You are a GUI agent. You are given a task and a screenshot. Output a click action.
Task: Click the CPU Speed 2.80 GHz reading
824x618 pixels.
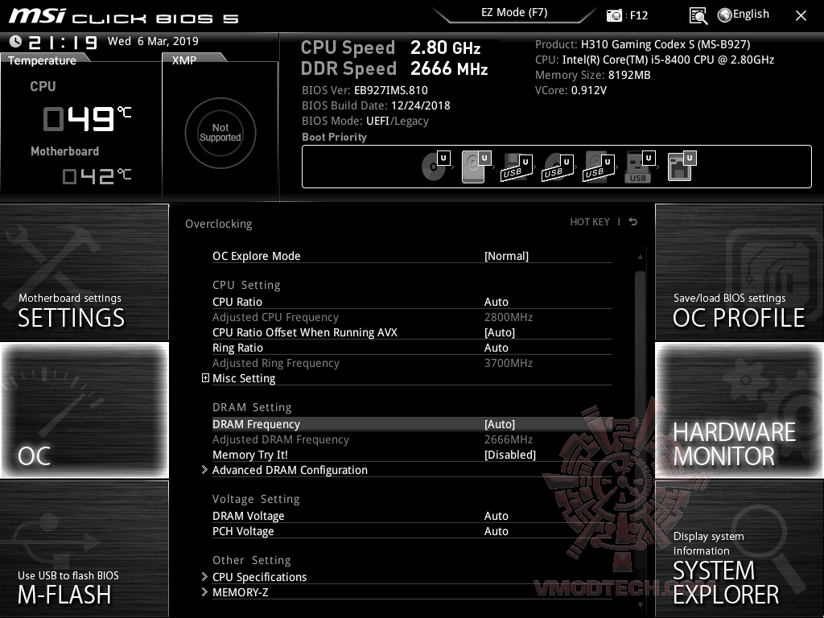click(390, 47)
